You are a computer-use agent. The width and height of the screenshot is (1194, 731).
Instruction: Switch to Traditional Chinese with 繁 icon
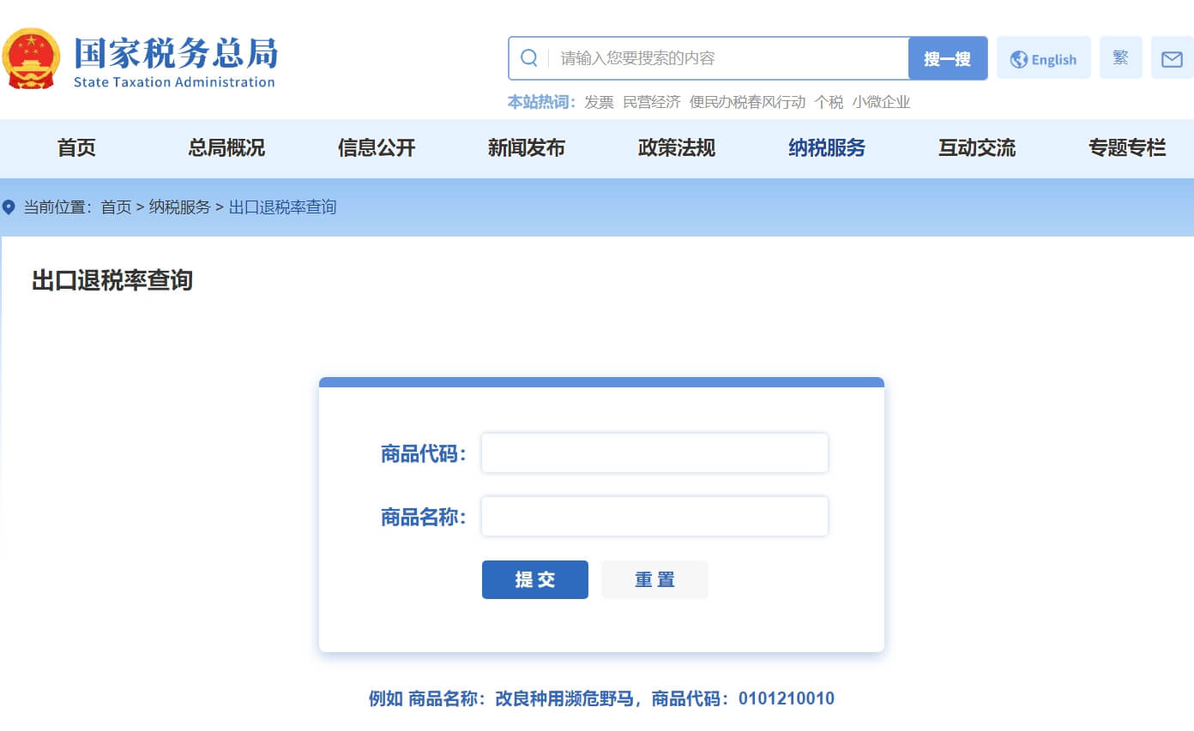click(x=1120, y=57)
